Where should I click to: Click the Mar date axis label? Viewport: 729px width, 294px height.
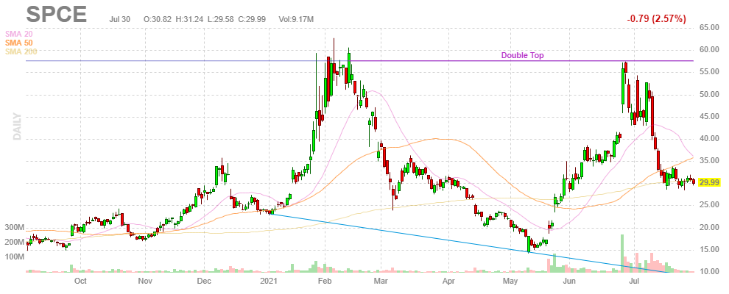click(381, 281)
